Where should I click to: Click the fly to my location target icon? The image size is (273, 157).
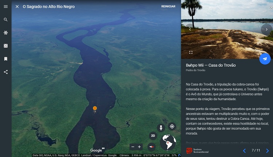(172, 126)
